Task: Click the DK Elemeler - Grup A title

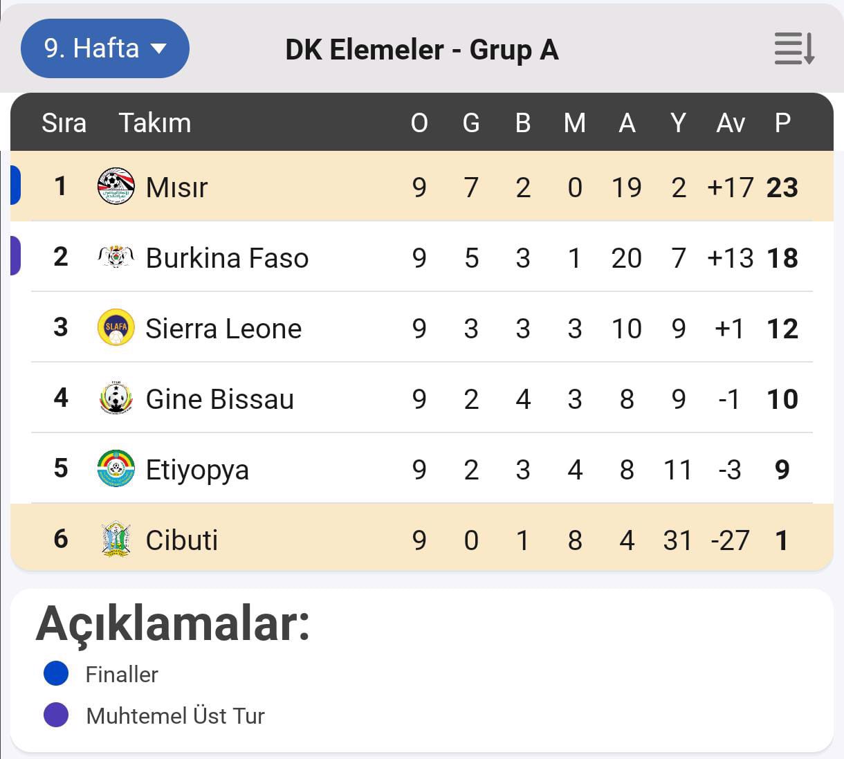Action: pyautogui.click(x=422, y=49)
